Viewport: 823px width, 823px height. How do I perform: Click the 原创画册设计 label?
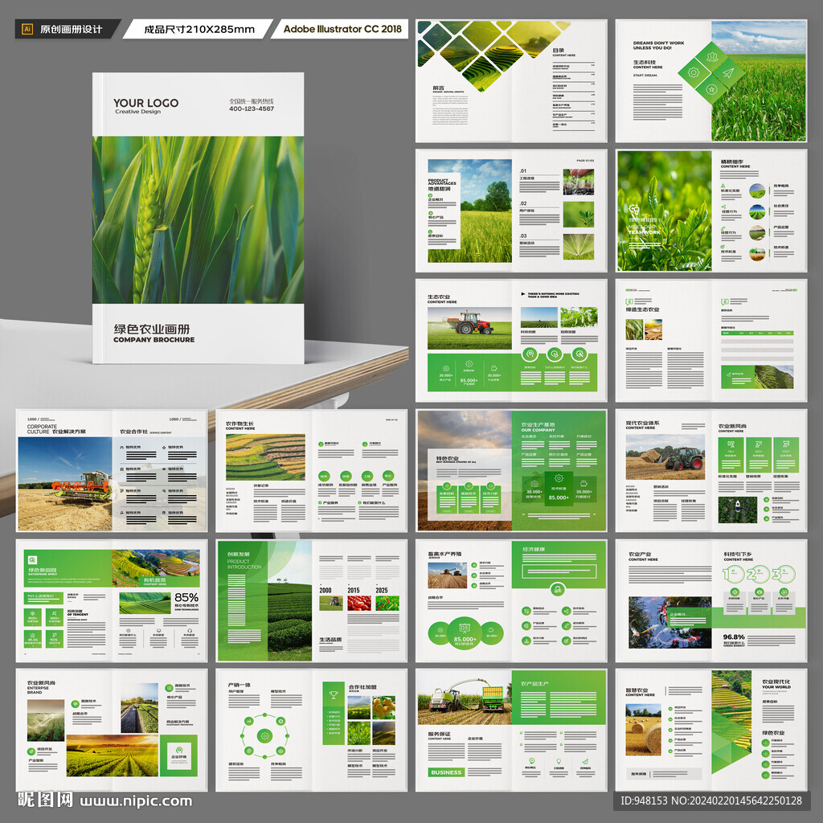(x=72, y=29)
